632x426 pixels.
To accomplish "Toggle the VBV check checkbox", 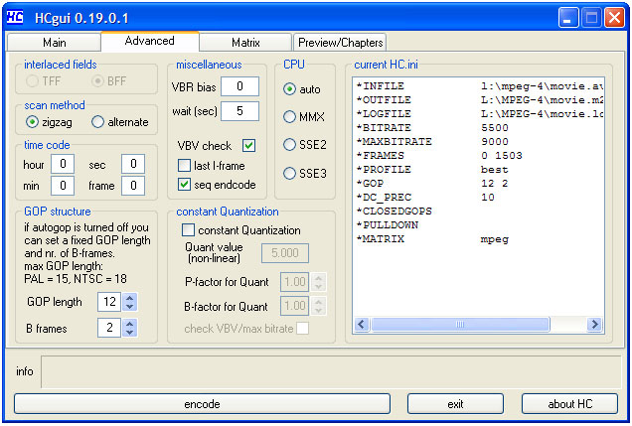I will (x=248, y=145).
